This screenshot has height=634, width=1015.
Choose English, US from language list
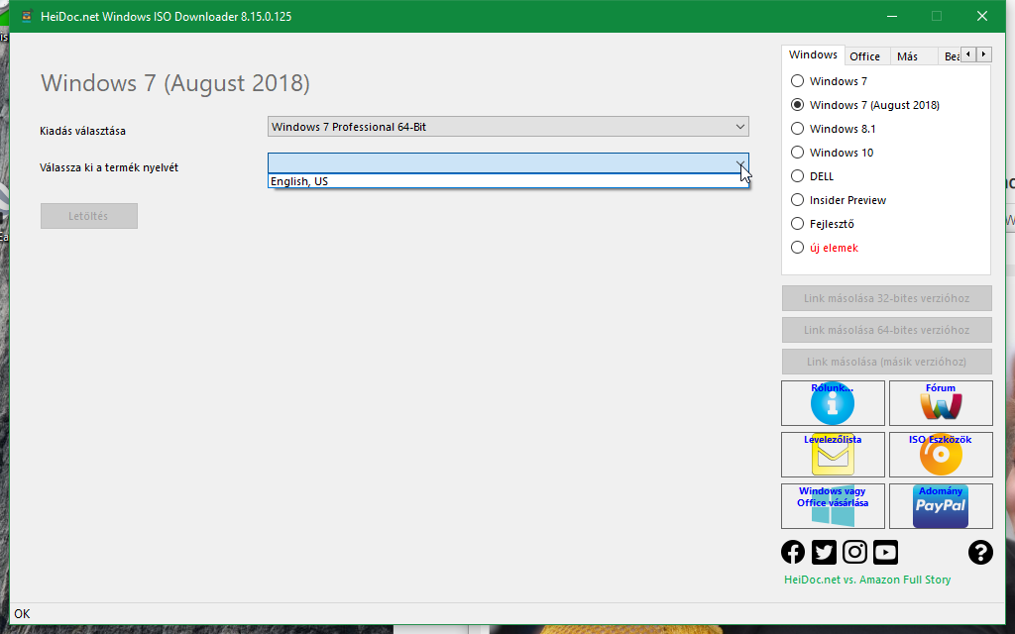[508, 181]
